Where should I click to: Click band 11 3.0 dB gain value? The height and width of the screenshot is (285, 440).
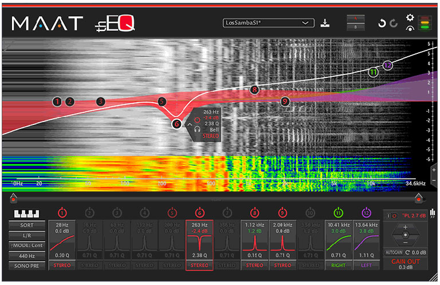(x=339, y=231)
